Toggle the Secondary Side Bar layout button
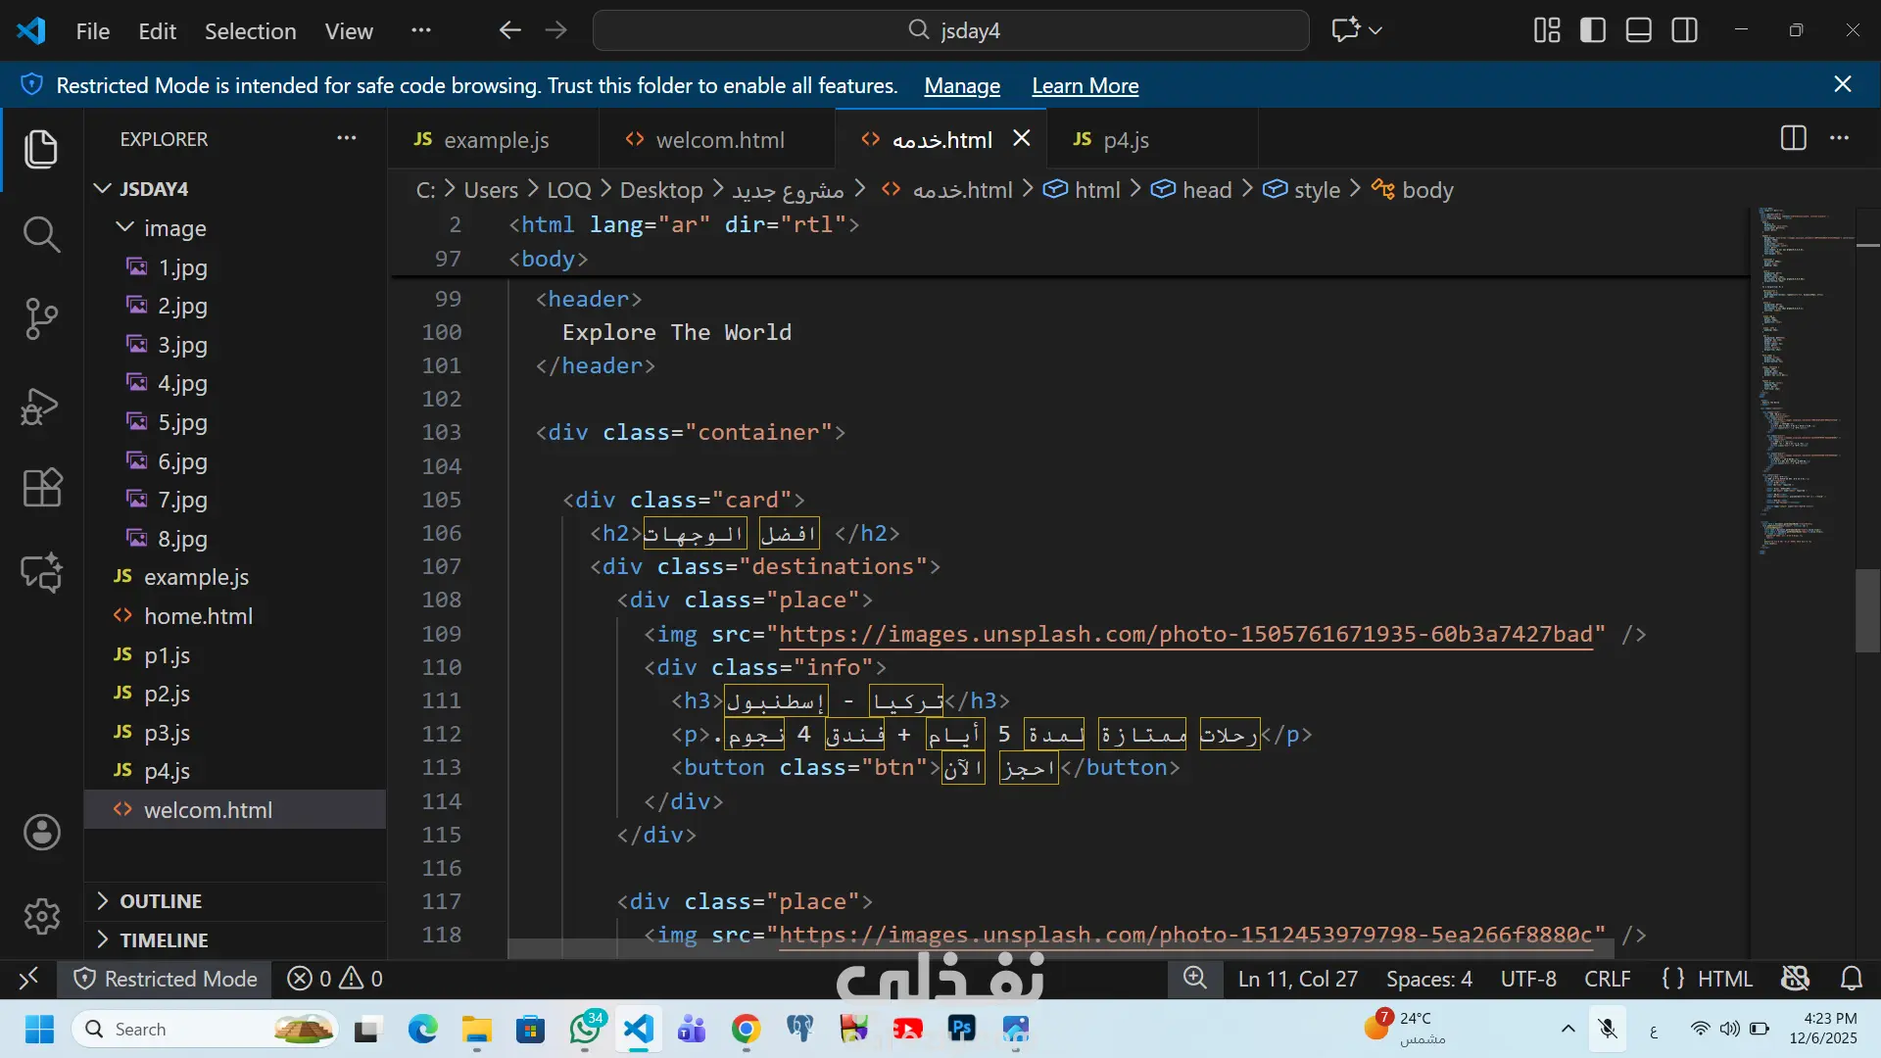1881x1058 pixels. [1685, 30]
